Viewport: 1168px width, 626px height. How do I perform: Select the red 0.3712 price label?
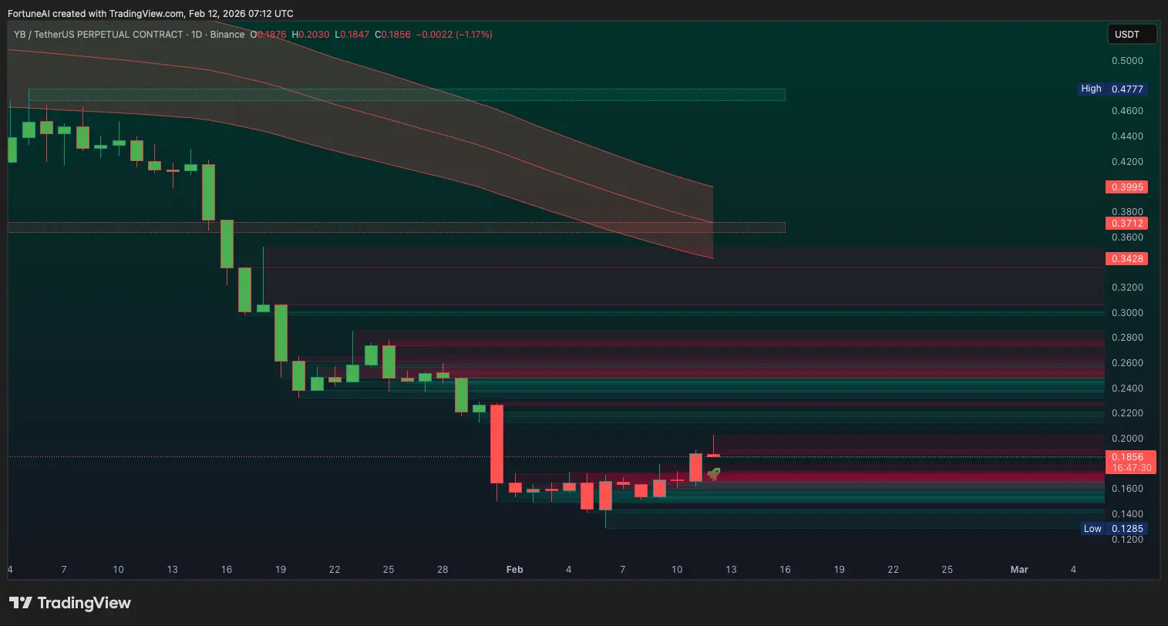pyautogui.click(x=1126, y=224)
